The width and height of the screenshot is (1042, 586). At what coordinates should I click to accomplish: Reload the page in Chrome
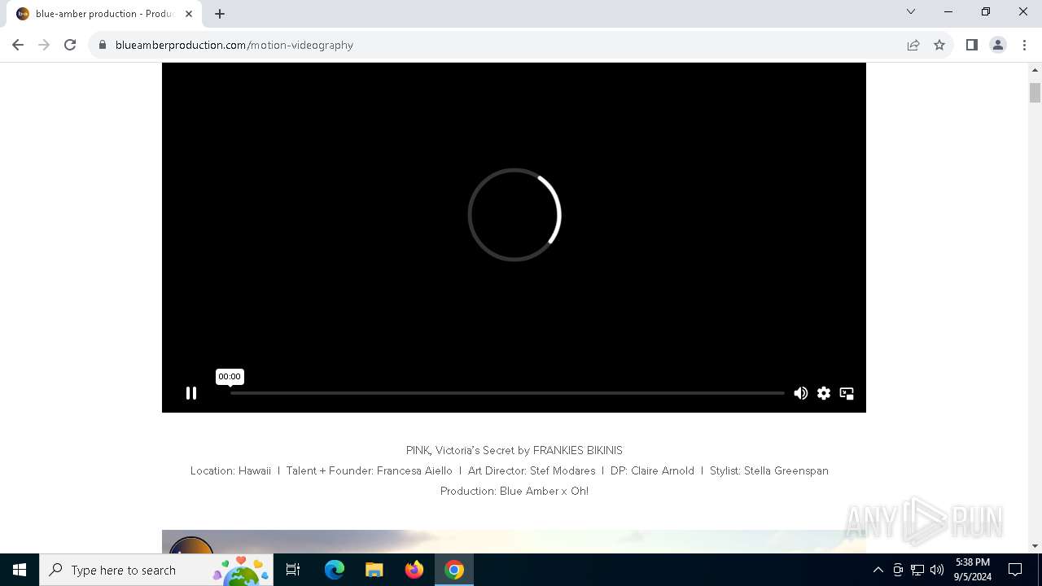pyautogui.click(x=70, y=45)
